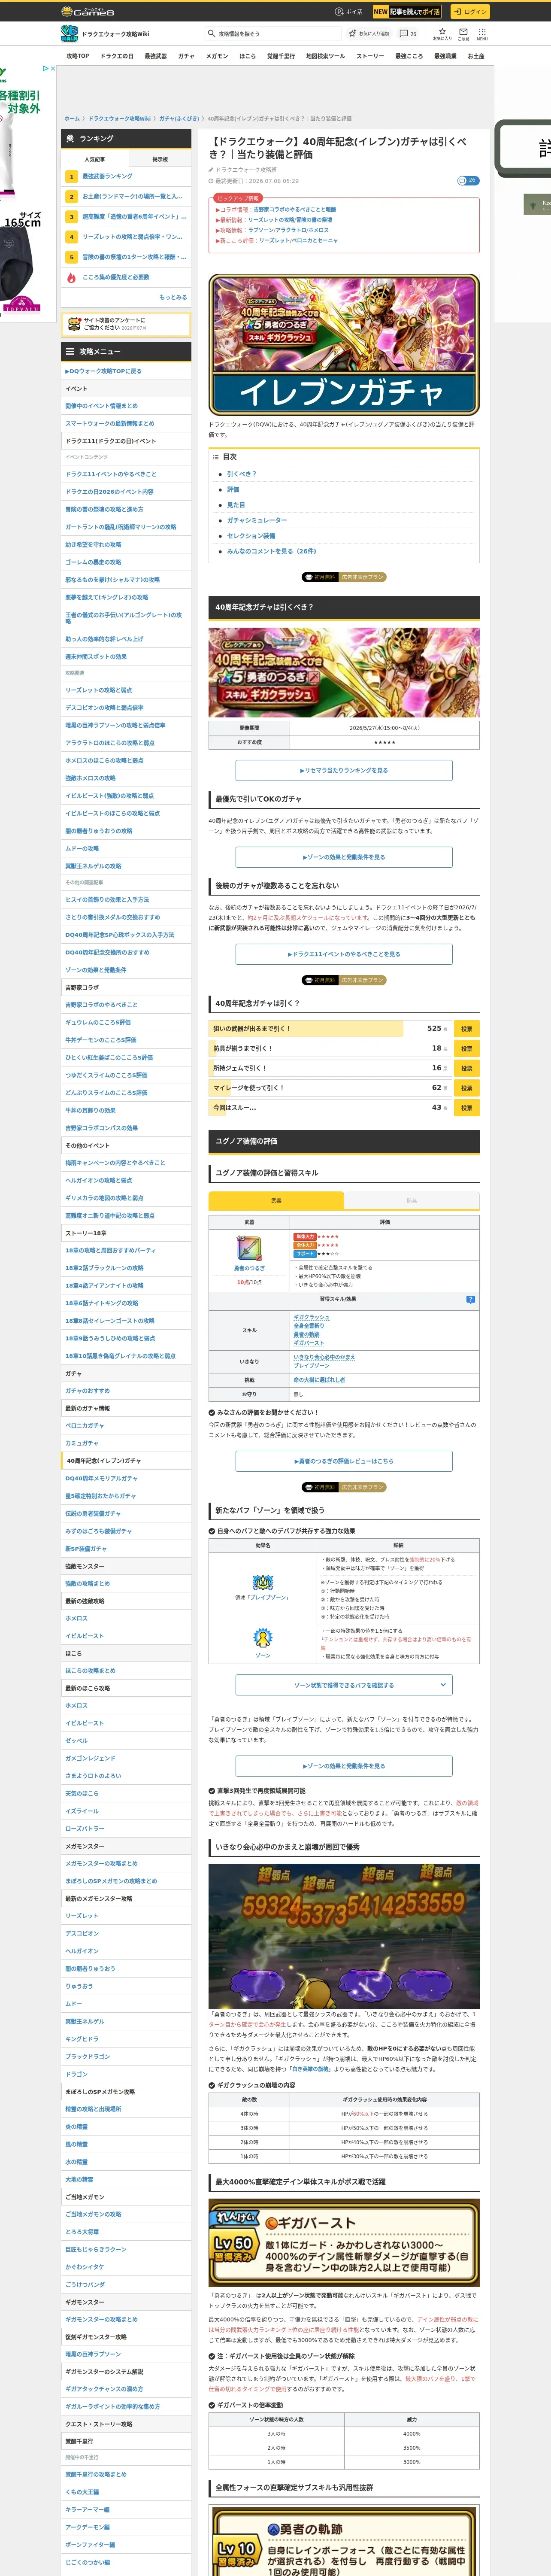Image resolution: width=551 pixels, height=2576 pixels.
Task: Click the ブレイブゾーン effect icon
Action: tap(263, 1582)
